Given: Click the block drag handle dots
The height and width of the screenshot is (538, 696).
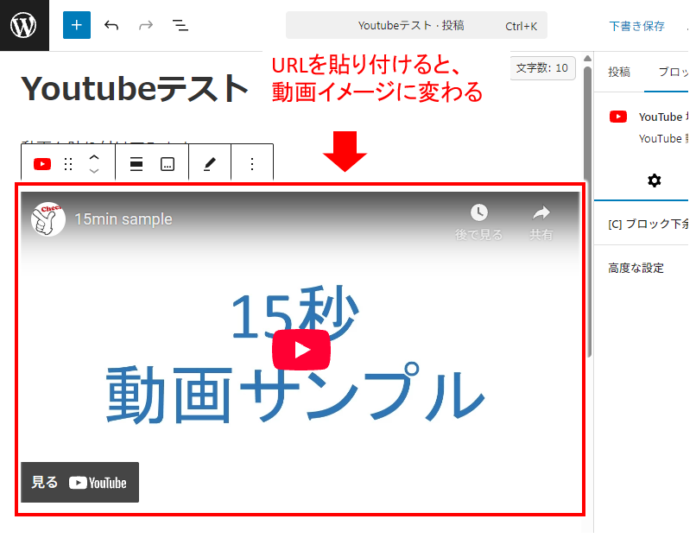Looking at the screenshot, I should [x=68, y=164].
